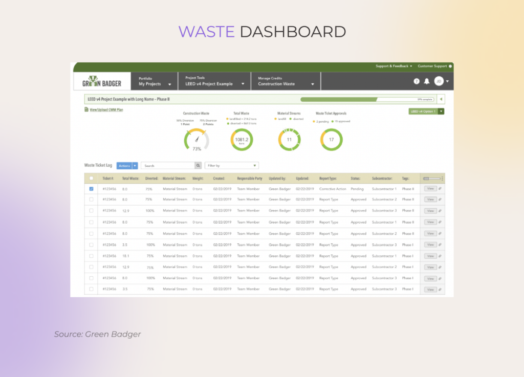Click the JD user avatar
Image resolution: width=524 pixels, height=377 pixels.
click(439, 81)
